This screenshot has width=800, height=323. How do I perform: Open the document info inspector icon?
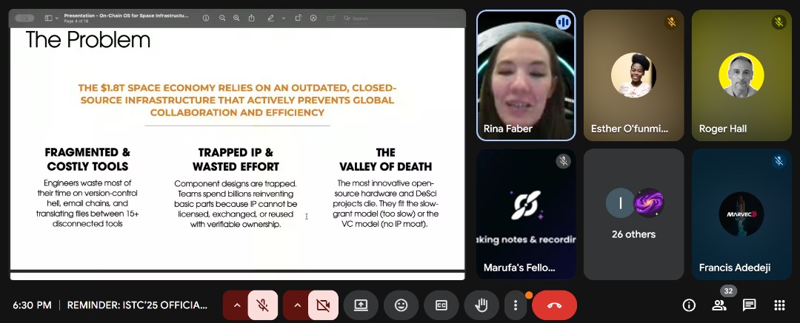[206, 18]
